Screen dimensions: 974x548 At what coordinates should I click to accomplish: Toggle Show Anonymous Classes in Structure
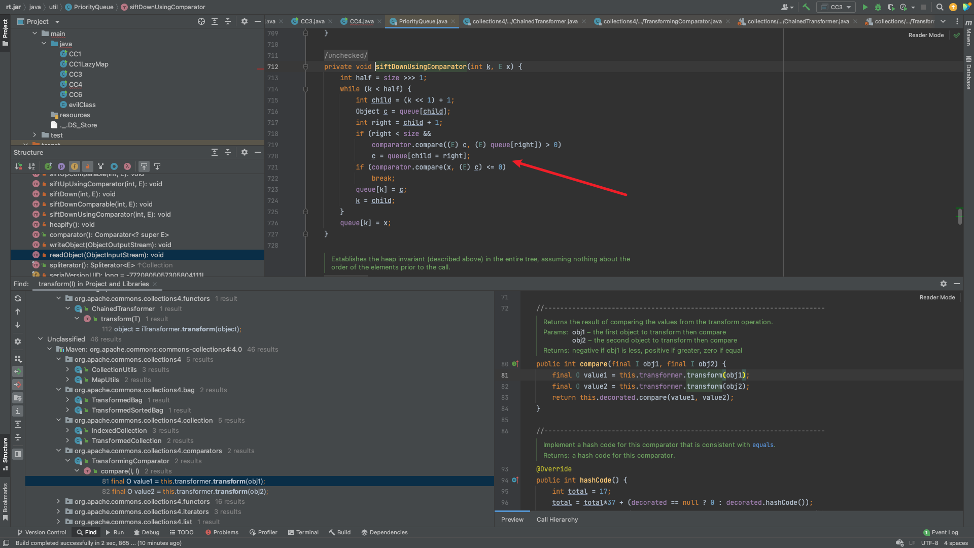pos(114,166)
